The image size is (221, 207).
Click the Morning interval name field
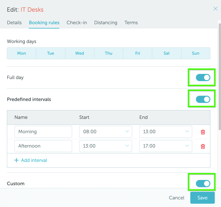click(x=43, y=132)
